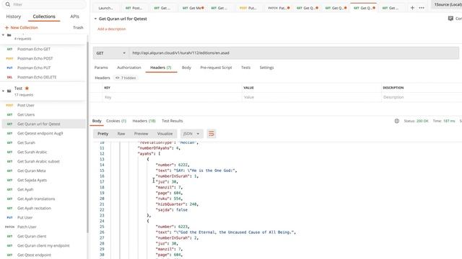Viewport: 462px width, 259px height.
Task: Open the Get Surah Arabic subset request
Action: click(x=38, y=161)
